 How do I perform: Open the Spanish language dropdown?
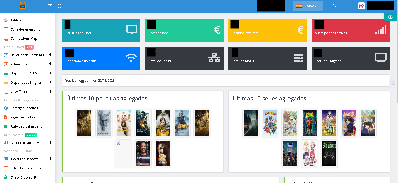[x=308, y=6]
